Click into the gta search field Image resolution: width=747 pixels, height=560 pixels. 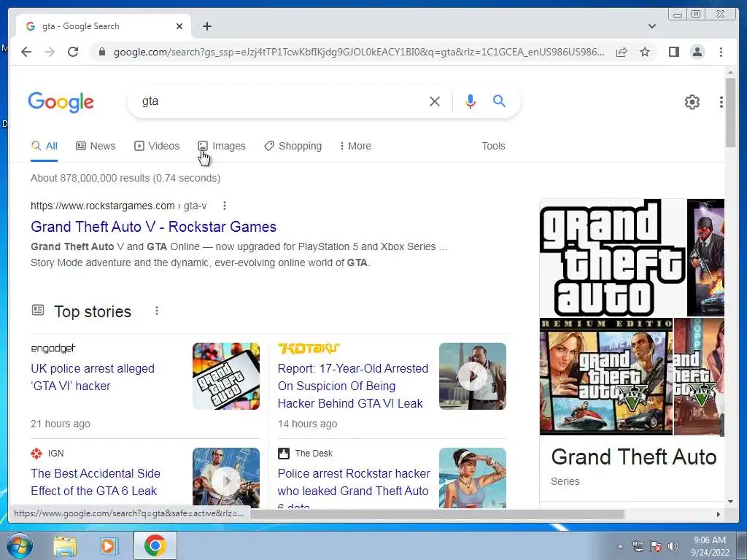[x=281, y=101]
